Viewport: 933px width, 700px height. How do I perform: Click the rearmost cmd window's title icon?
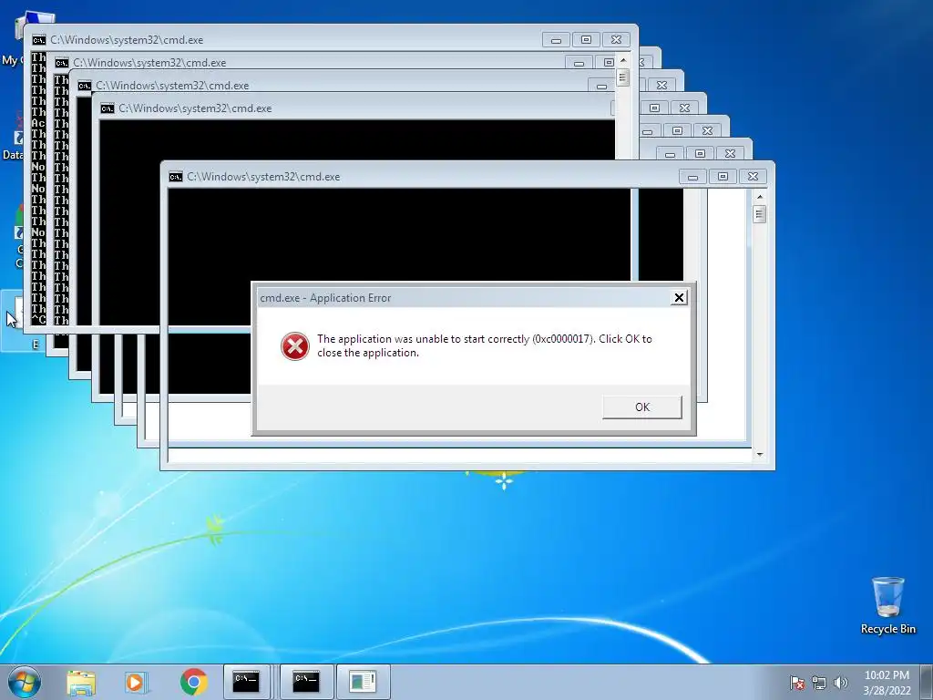[38, 40]
